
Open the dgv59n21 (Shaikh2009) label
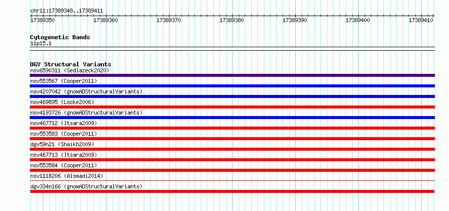point(62,144)
